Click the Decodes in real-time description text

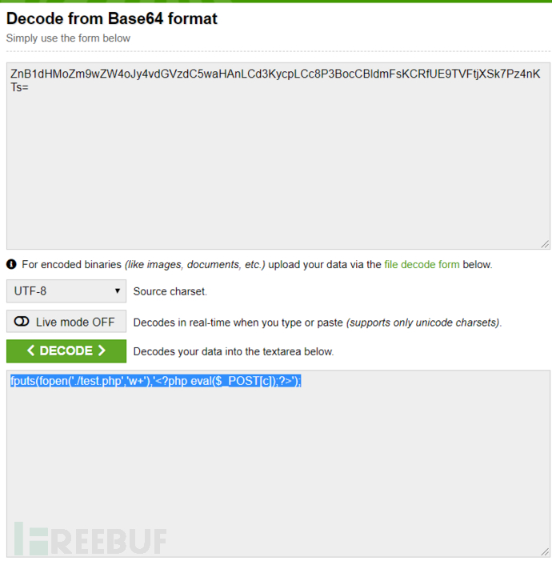point(318,323)
